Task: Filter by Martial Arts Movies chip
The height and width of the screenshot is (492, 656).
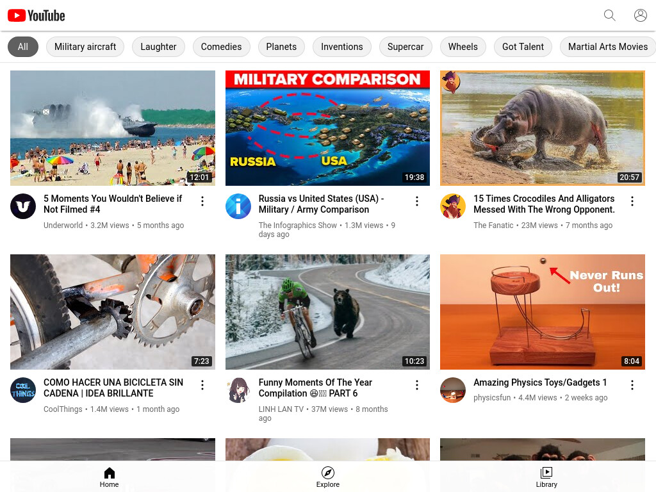Action: point(607,47)
